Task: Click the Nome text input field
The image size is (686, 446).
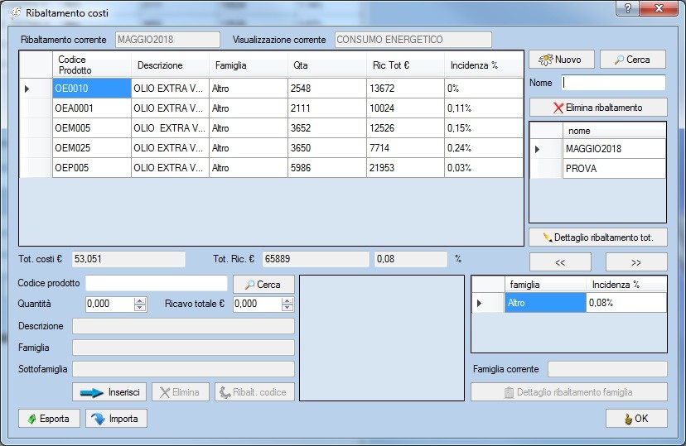Action: (x=613, y=83)
